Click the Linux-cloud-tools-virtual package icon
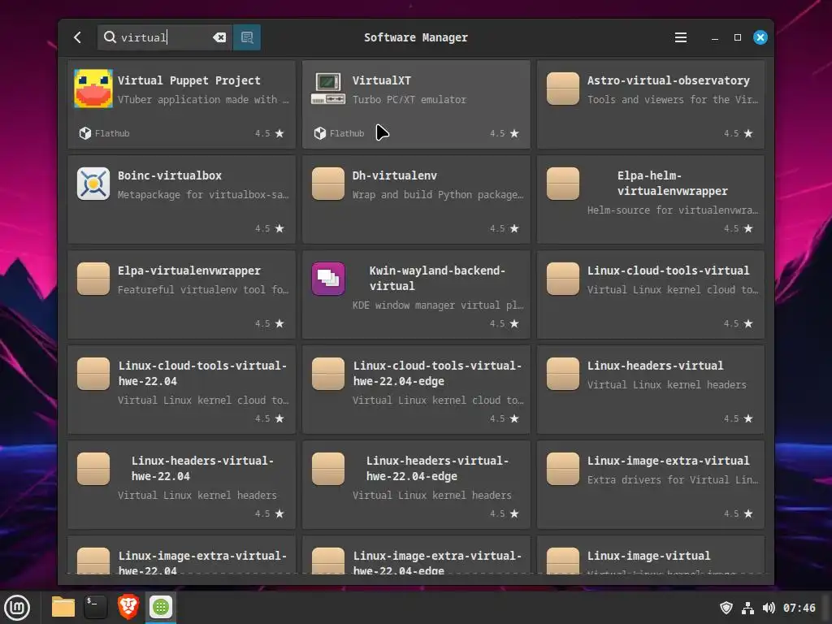Screen dimensions: 832x624 click(562, 279)
